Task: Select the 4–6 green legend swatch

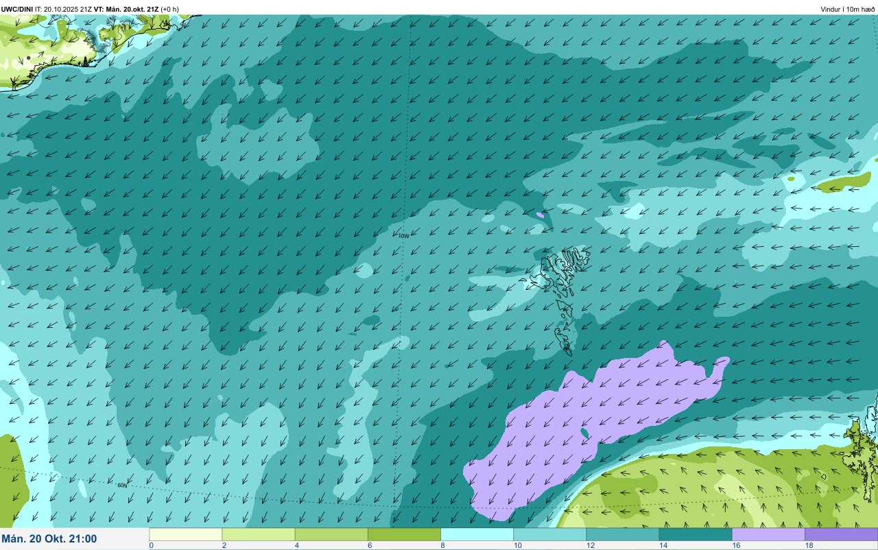Action: [331, 534]
